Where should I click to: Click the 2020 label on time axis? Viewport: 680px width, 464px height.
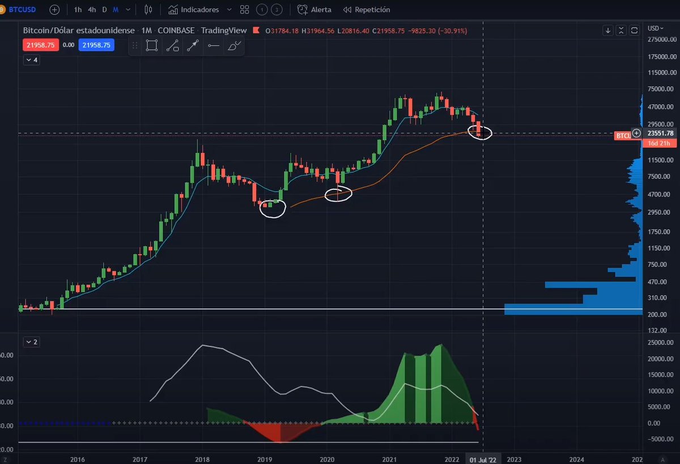pos(327,459)
